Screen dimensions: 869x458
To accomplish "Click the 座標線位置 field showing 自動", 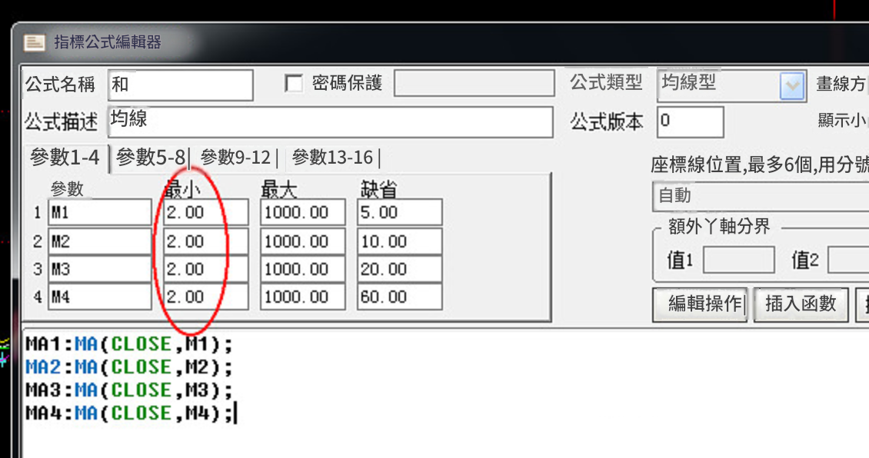I will pyautogui.click(x=761, y=196).
